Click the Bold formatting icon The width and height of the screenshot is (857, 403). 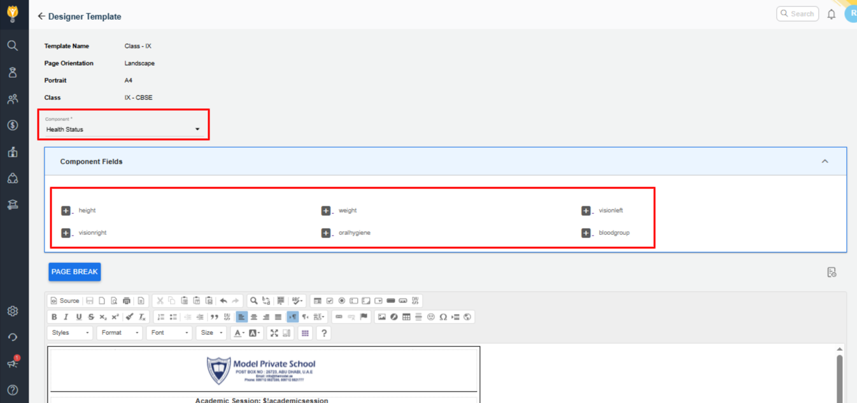[54, 317]
